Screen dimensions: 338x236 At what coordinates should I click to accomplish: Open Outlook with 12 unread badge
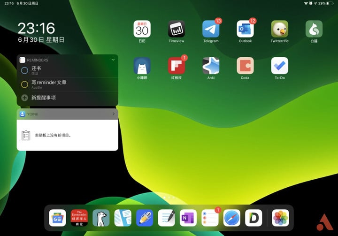pos(245,29)
